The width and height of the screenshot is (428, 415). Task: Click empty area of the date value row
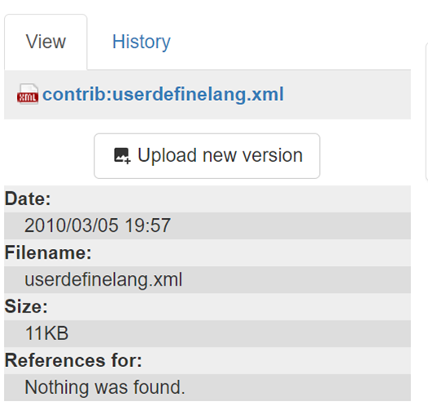click(x=290, y=225)
